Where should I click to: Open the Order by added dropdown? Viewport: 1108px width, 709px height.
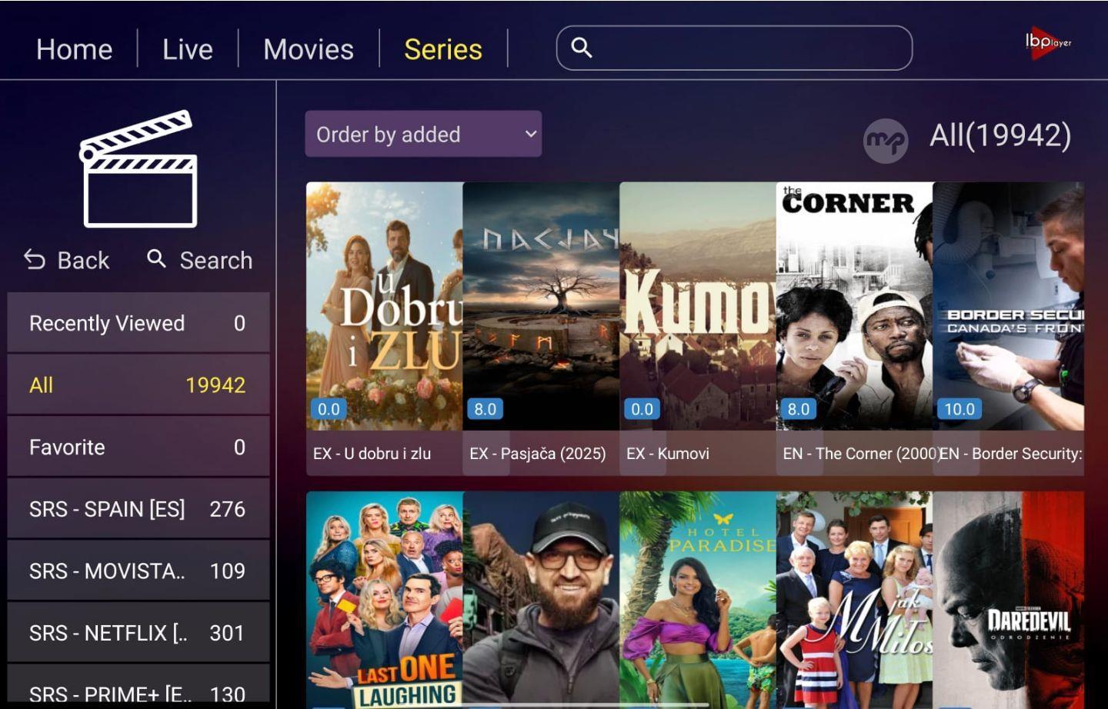click(423, 134)
